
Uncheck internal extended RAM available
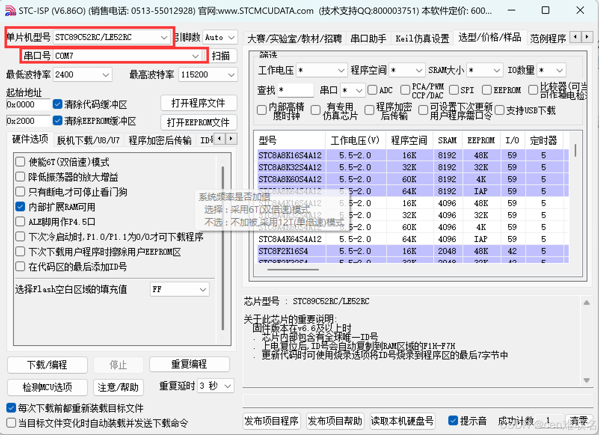(x=20, y=206)
